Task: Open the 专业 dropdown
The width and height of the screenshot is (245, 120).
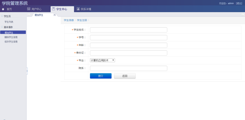Action: 102,60
